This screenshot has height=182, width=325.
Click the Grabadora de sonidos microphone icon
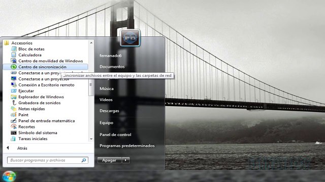coord(14,103)
